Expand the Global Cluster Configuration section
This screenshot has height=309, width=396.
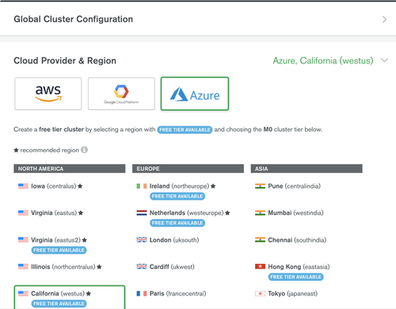click(x=384, y=19)
